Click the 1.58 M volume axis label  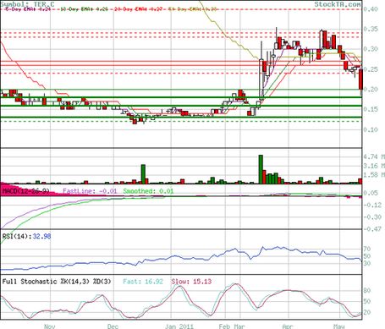[374, 175]
